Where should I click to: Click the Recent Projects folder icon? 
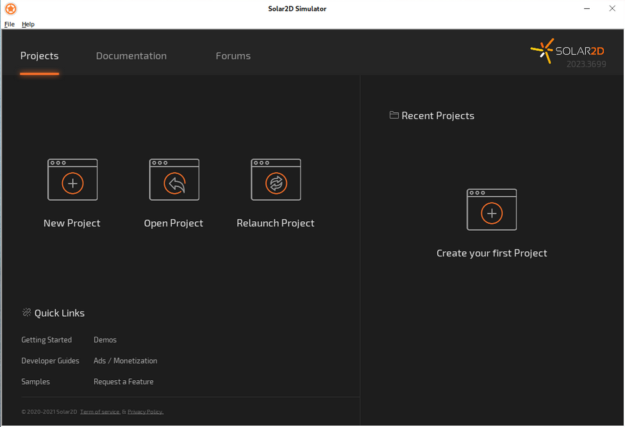pos(394,115)
